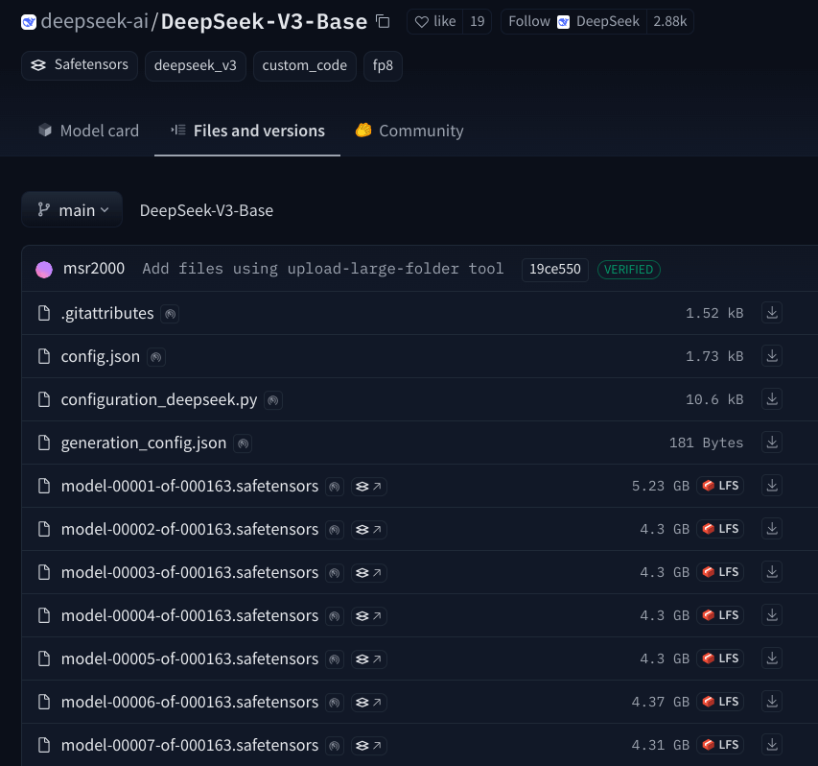Screen dimensions: 818x766
Task: Download the generation_config.json file
Action: (x=771, y=443)
